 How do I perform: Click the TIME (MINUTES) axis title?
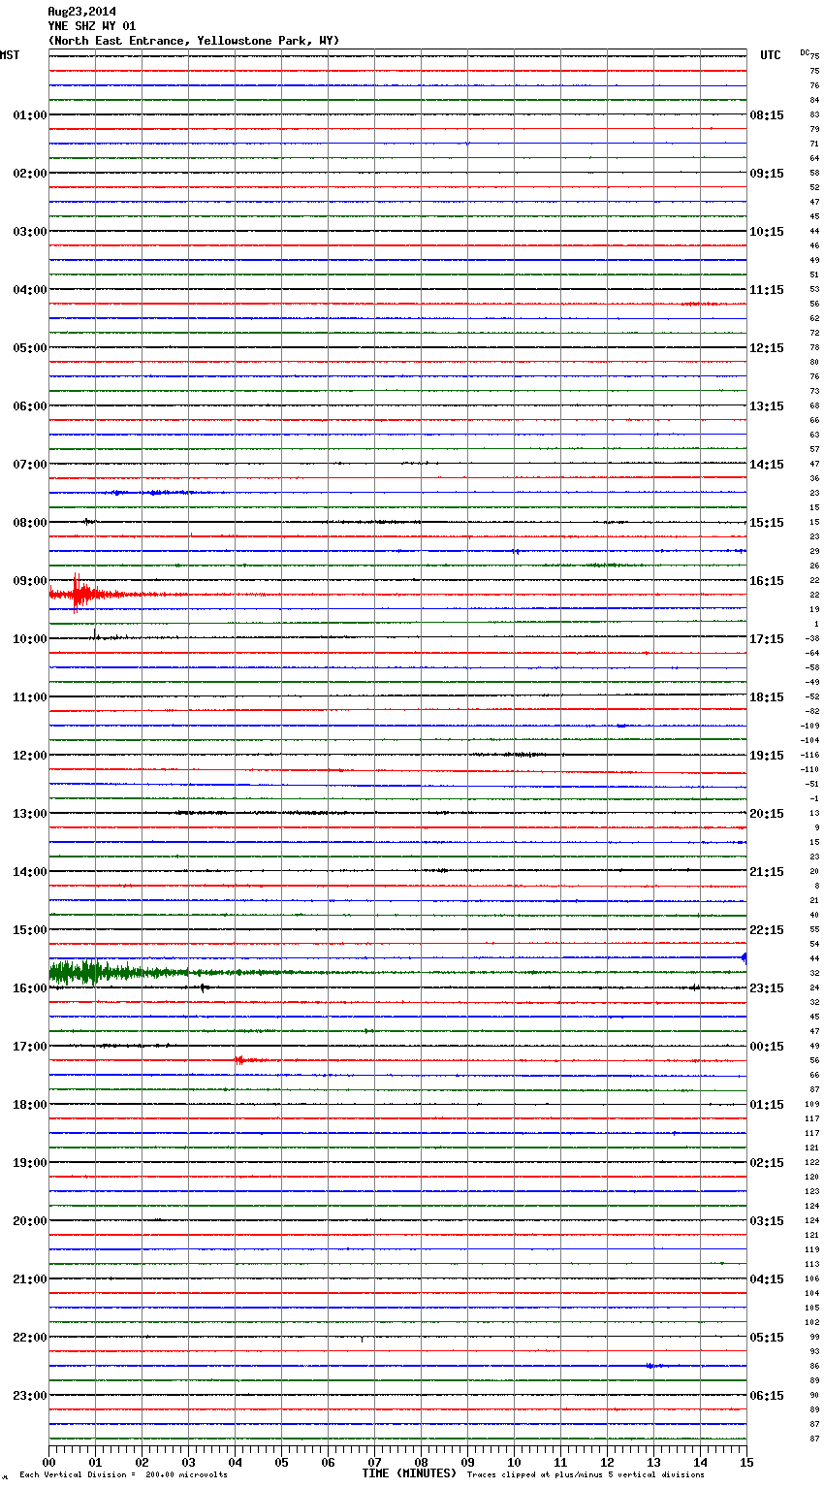(x=409, y=1473)
